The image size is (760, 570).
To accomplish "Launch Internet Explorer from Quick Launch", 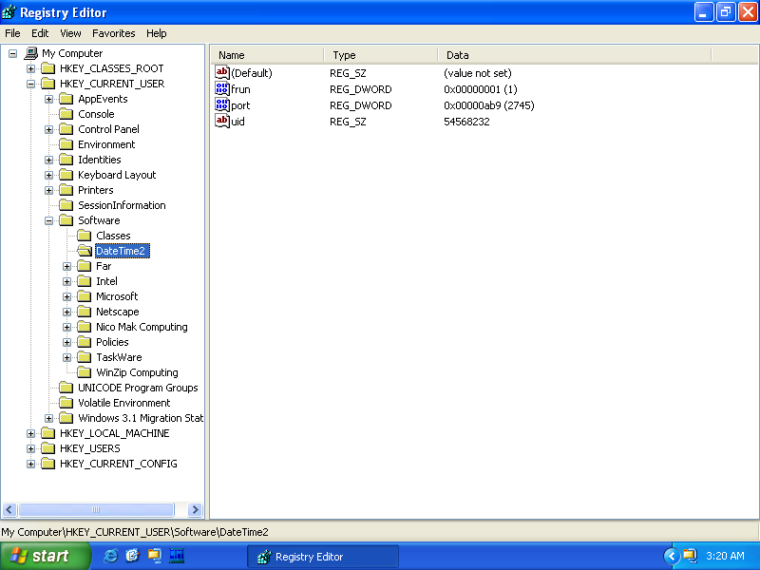I will (110, 556).
